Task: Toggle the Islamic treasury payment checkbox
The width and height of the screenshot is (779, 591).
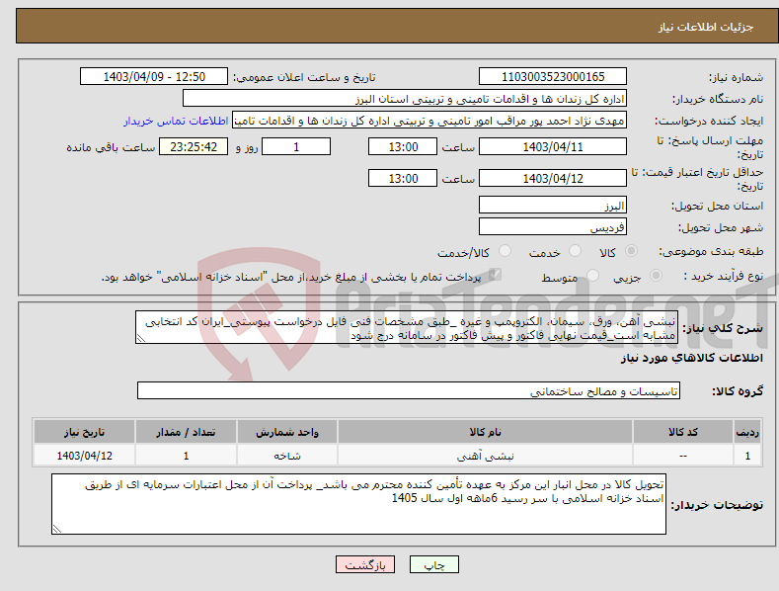Action: pyautogui.click(x=495, y=275)
